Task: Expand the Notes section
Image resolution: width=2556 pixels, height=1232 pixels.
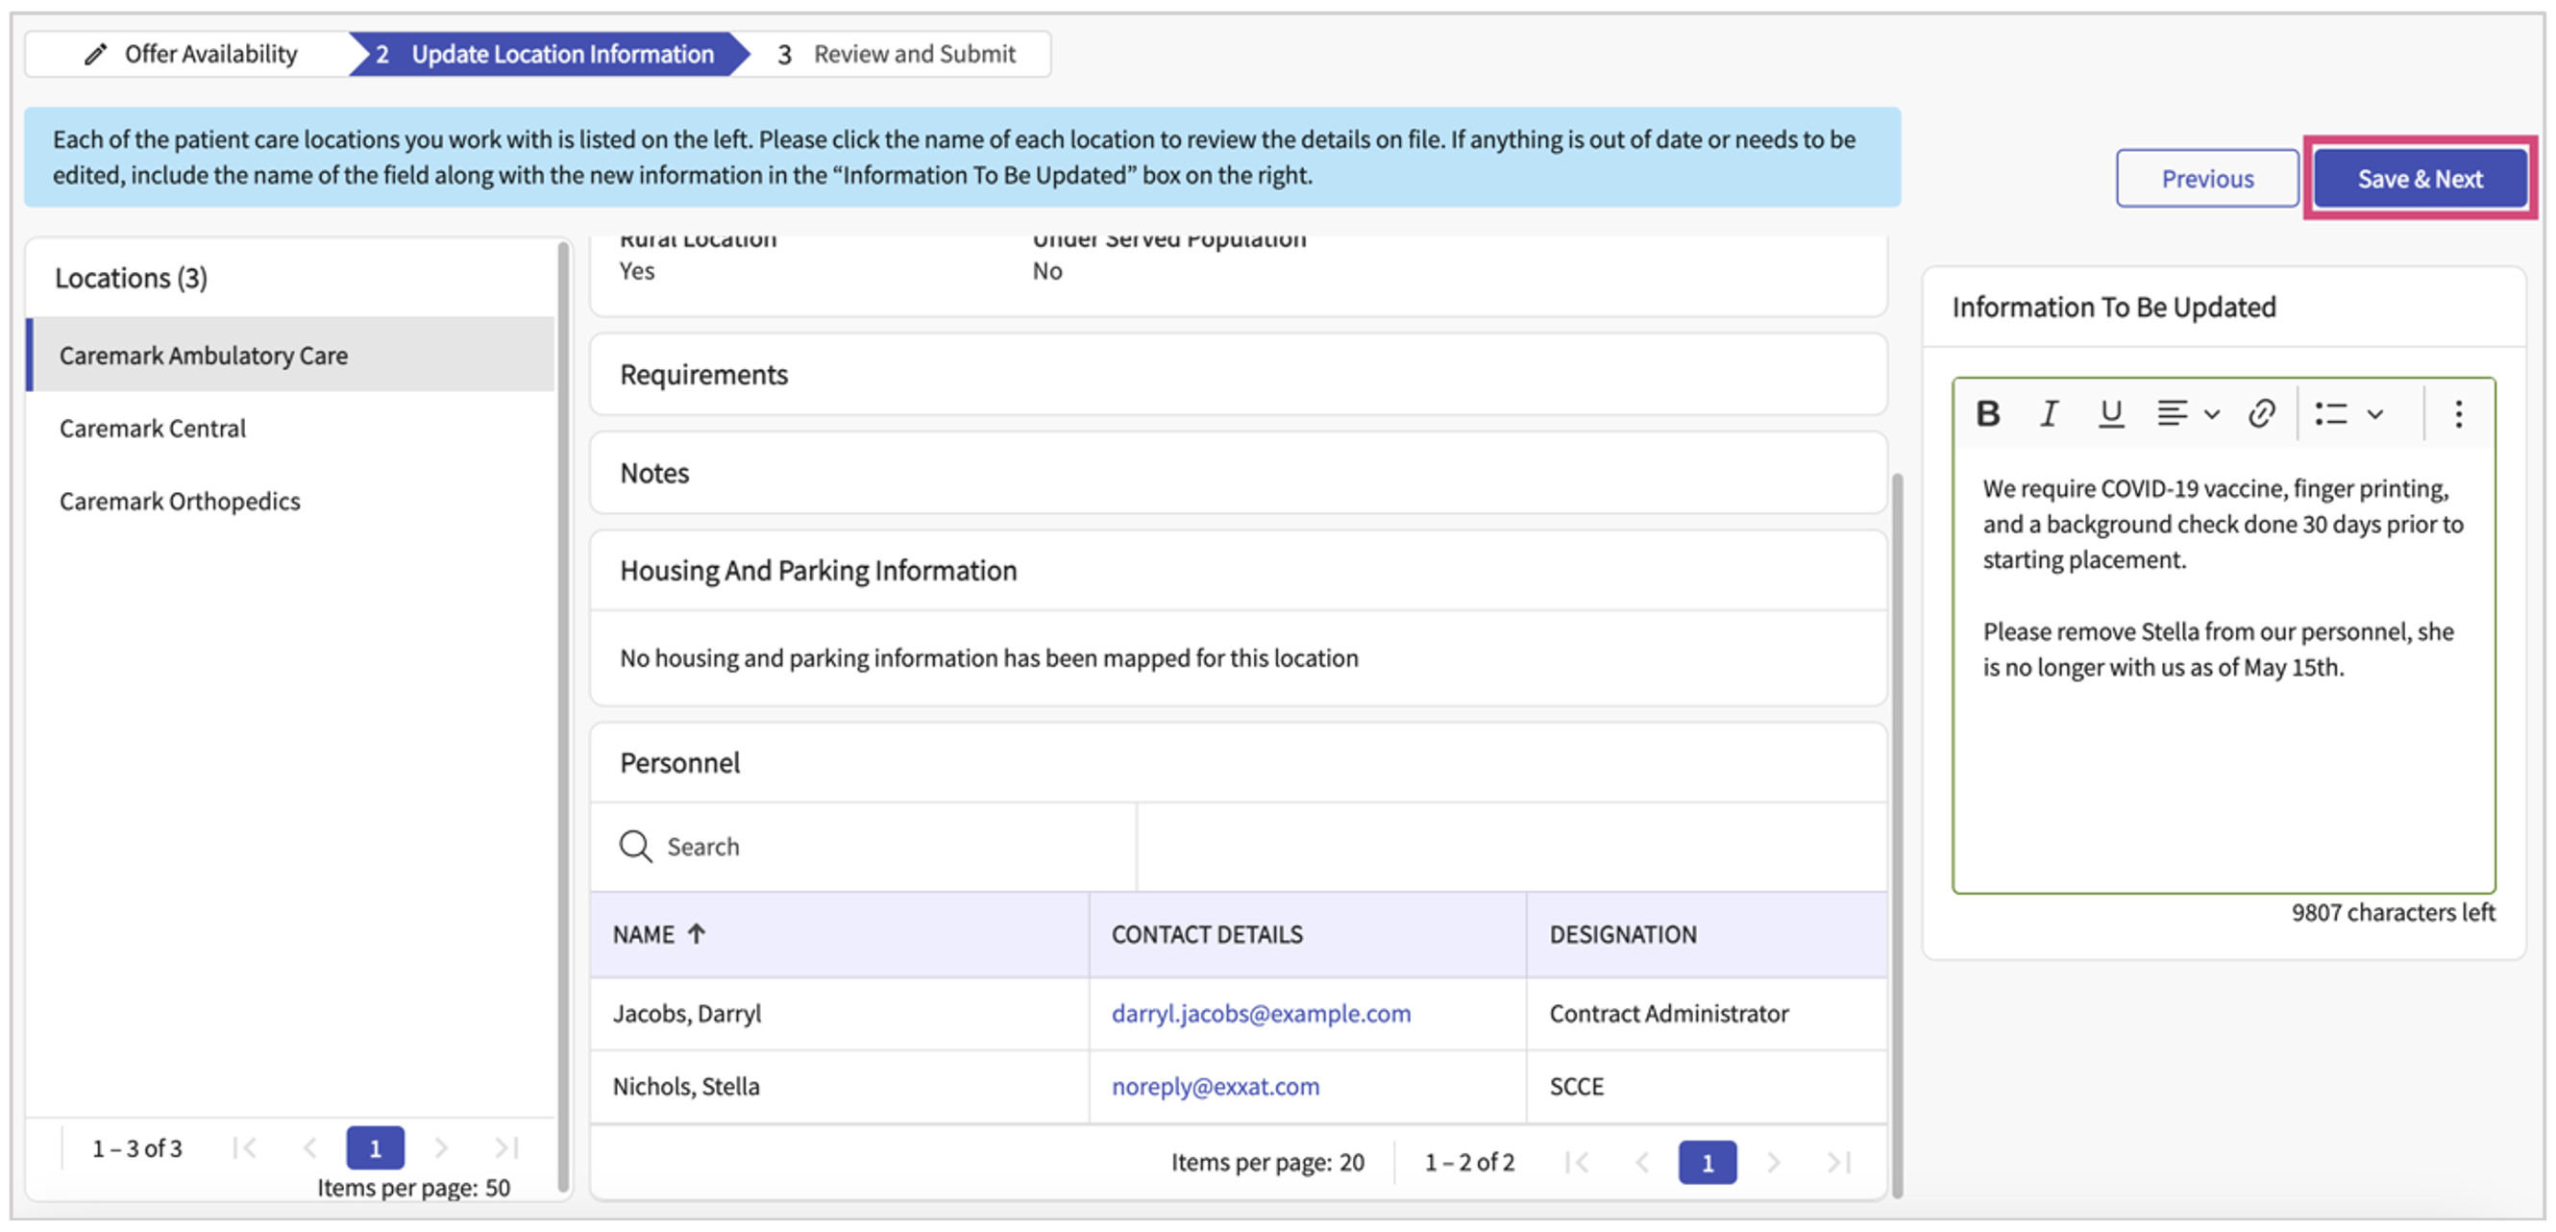Action: (655, 473)
